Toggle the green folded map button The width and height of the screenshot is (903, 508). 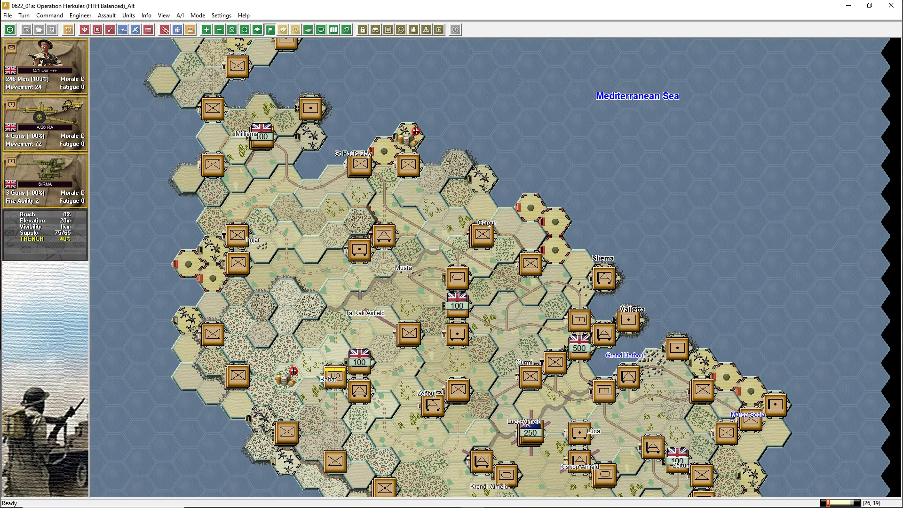coord(333,30)
